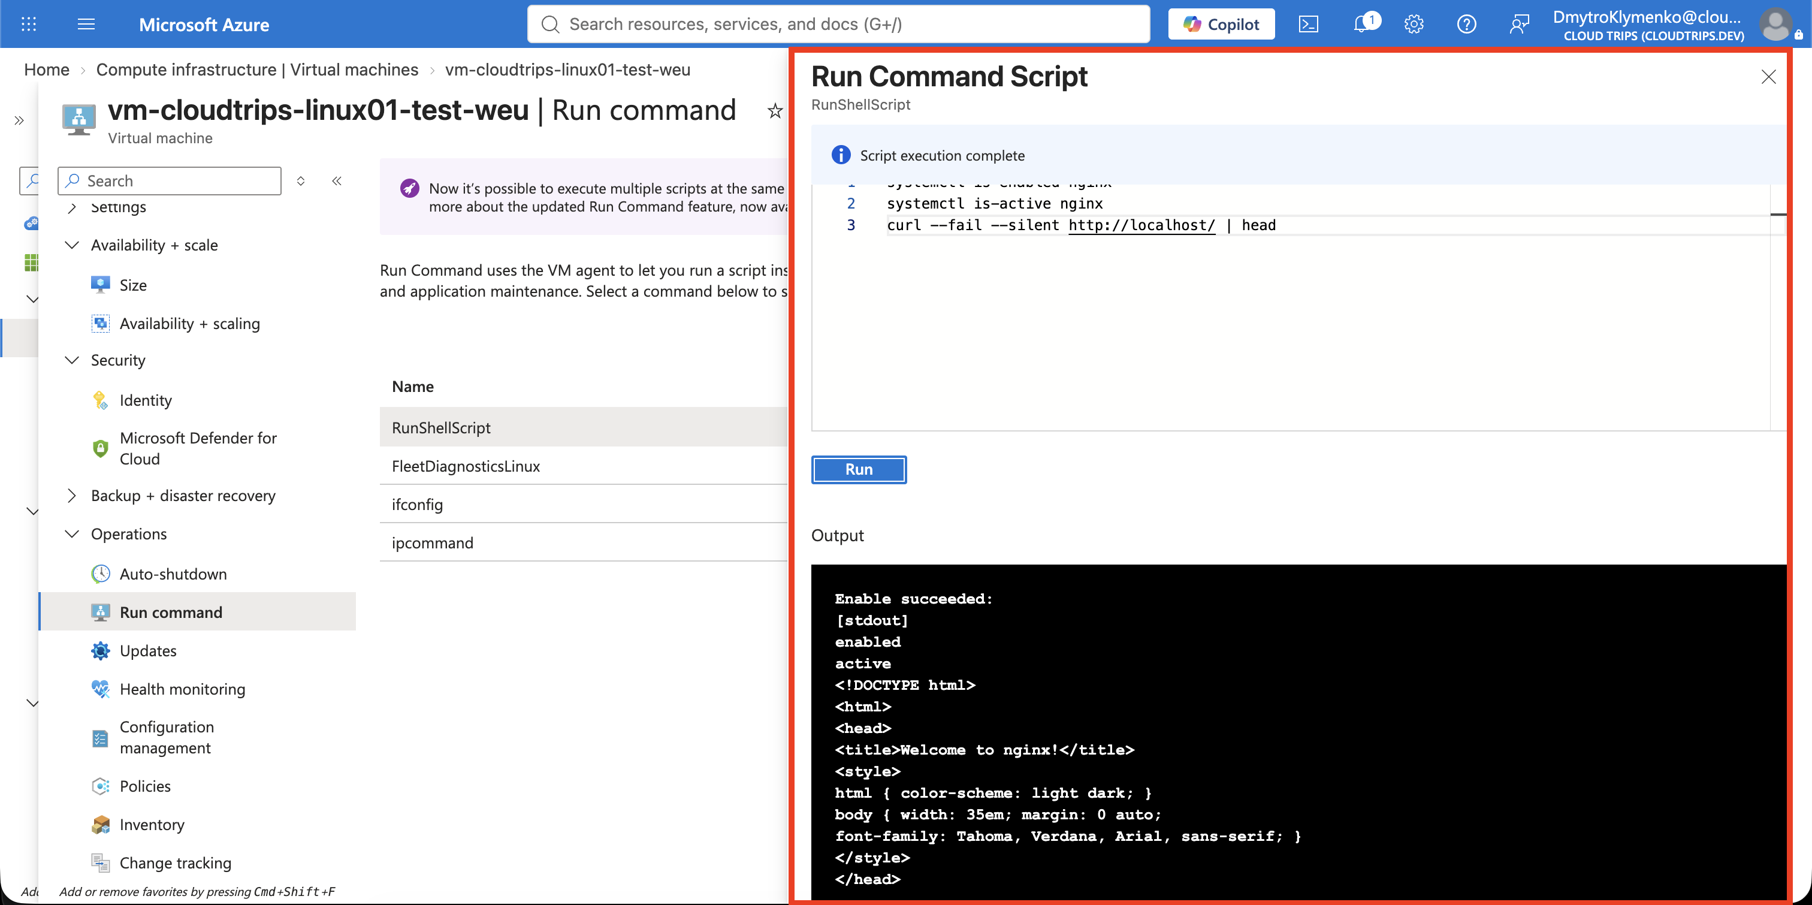
Task: Open Identity menu item
Action: [x=146, y=400]
